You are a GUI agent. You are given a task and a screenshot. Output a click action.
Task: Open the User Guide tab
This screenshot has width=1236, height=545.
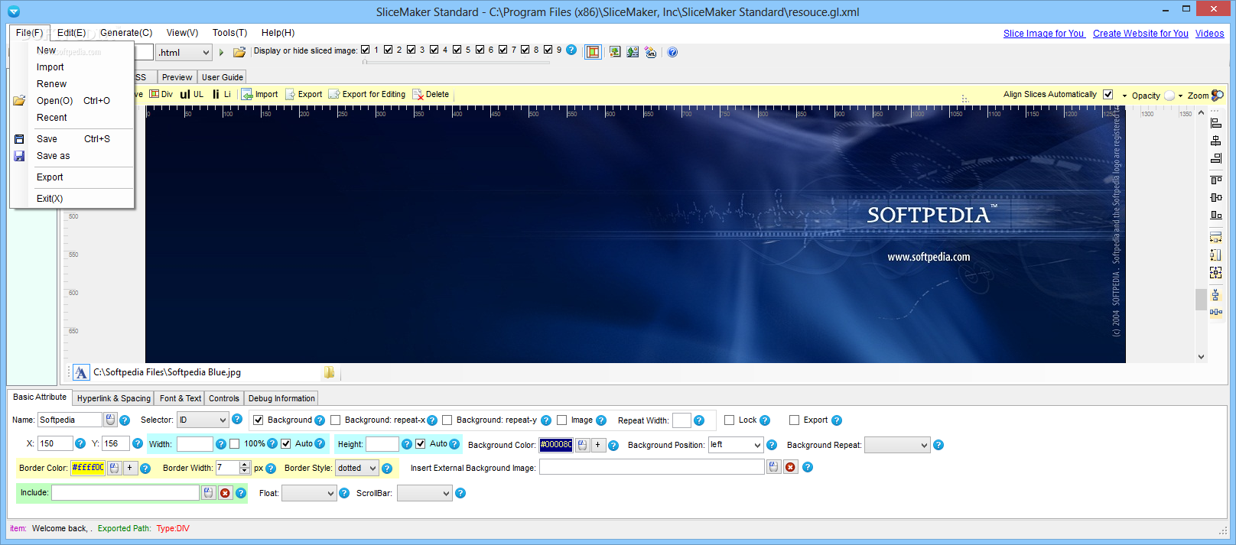(222, 77)
